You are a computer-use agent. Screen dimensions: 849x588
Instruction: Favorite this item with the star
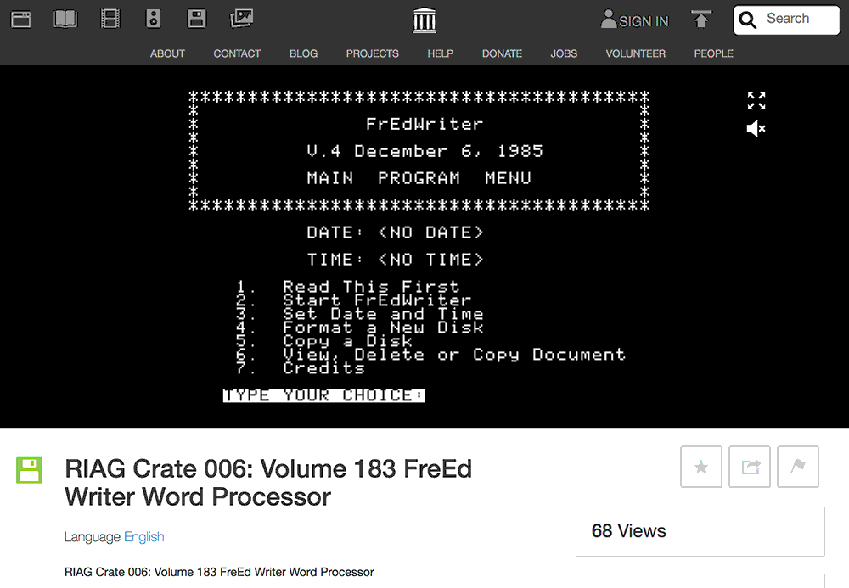pos(700,466)
